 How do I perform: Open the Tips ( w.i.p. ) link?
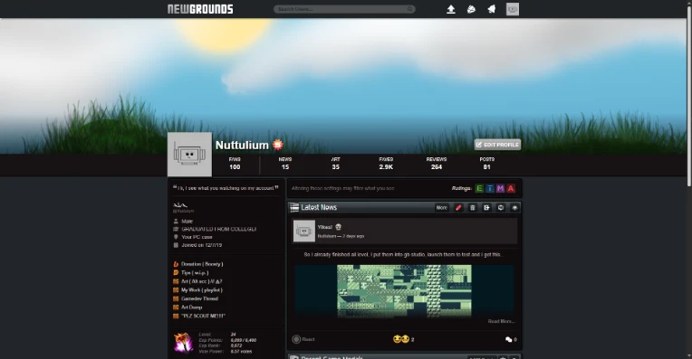coord(195,273)
